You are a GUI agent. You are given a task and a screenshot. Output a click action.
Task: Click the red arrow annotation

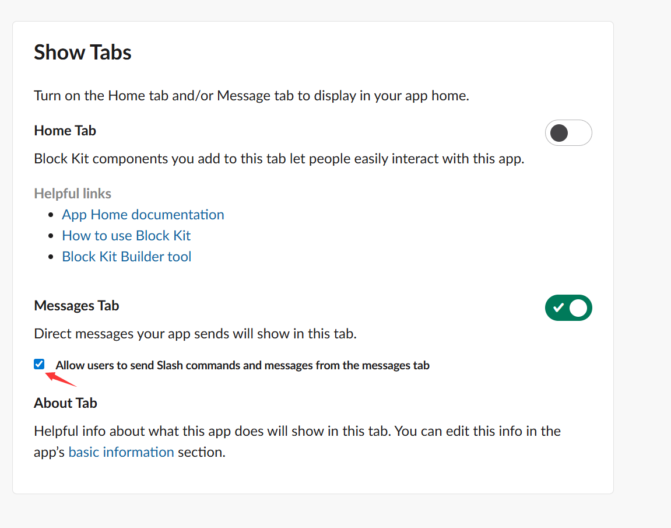[61, 379]
